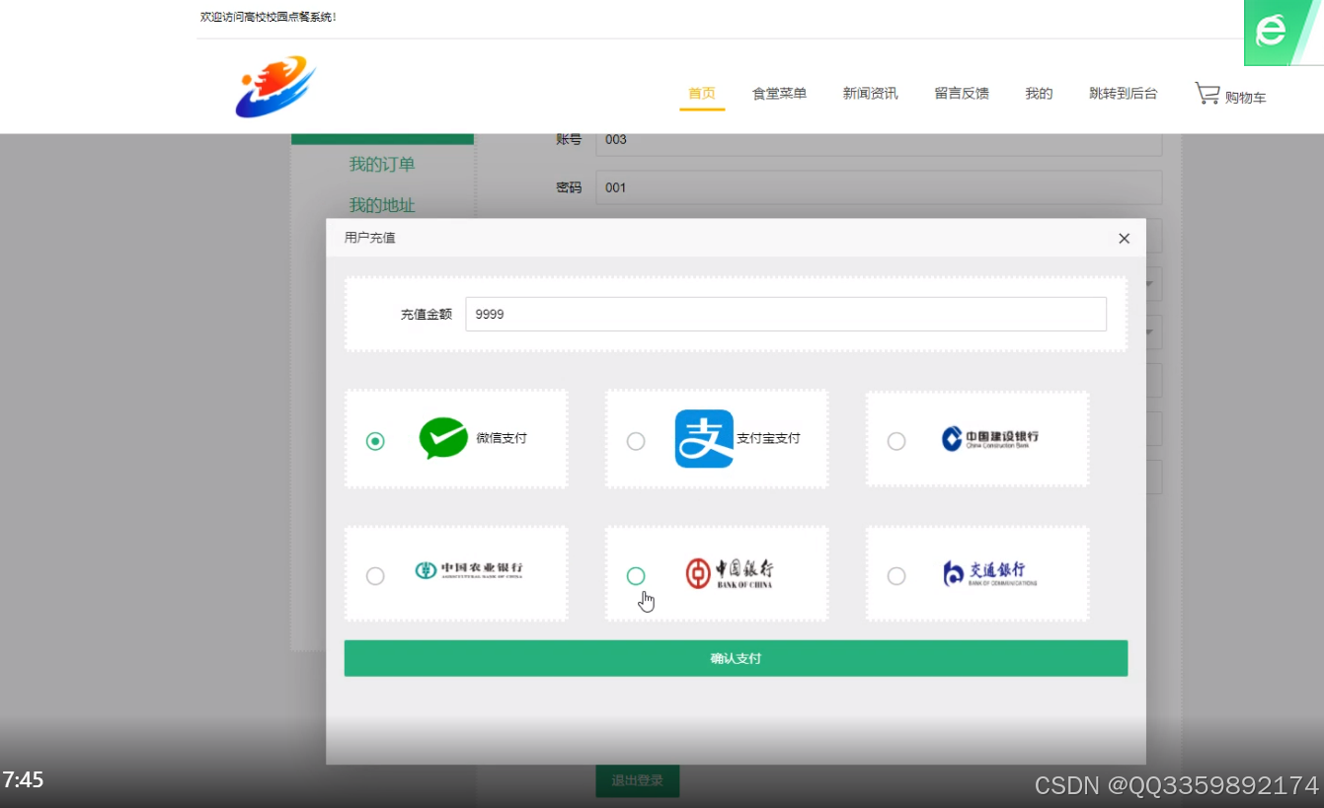Open the 首页 nav tab

(x=702, y=94)
